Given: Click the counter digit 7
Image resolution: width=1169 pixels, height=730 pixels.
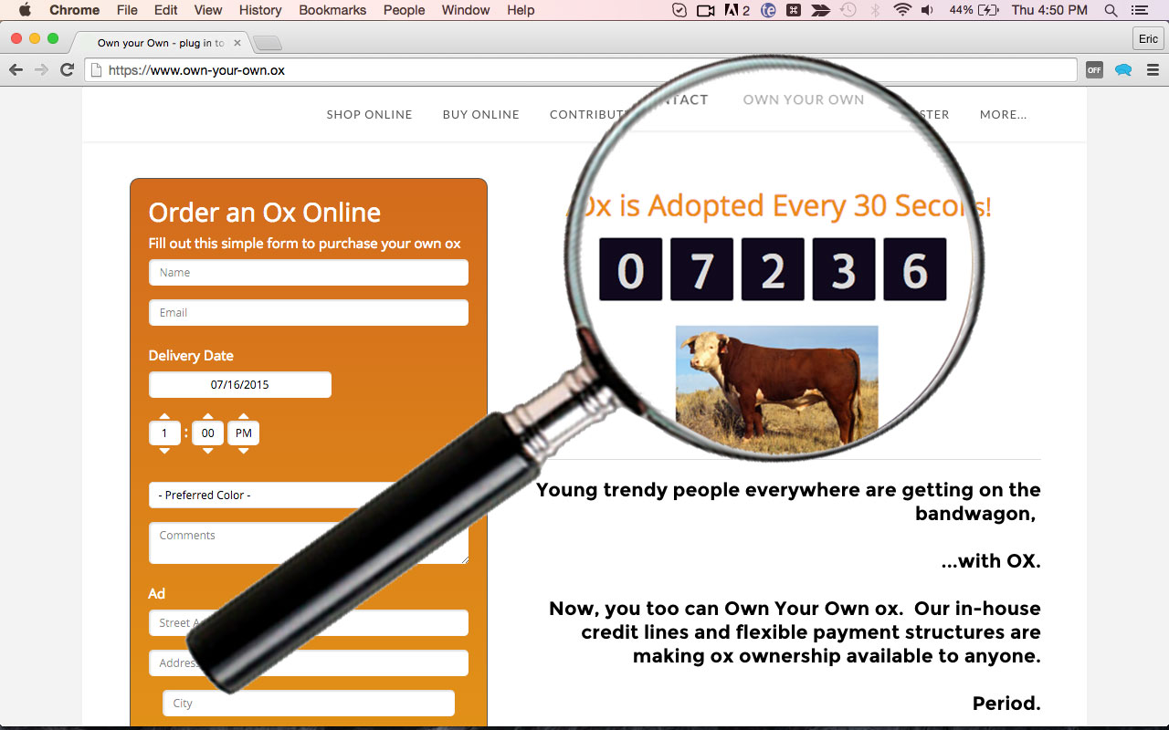Looking at the screenshot, I should (701, 269).
